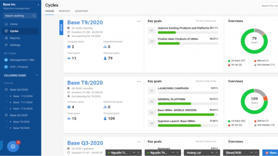Image resolution: width=278 pixels, height=156 pixels.
Task: Open the Reports bar chart icon
Action: tap(6, 38)
